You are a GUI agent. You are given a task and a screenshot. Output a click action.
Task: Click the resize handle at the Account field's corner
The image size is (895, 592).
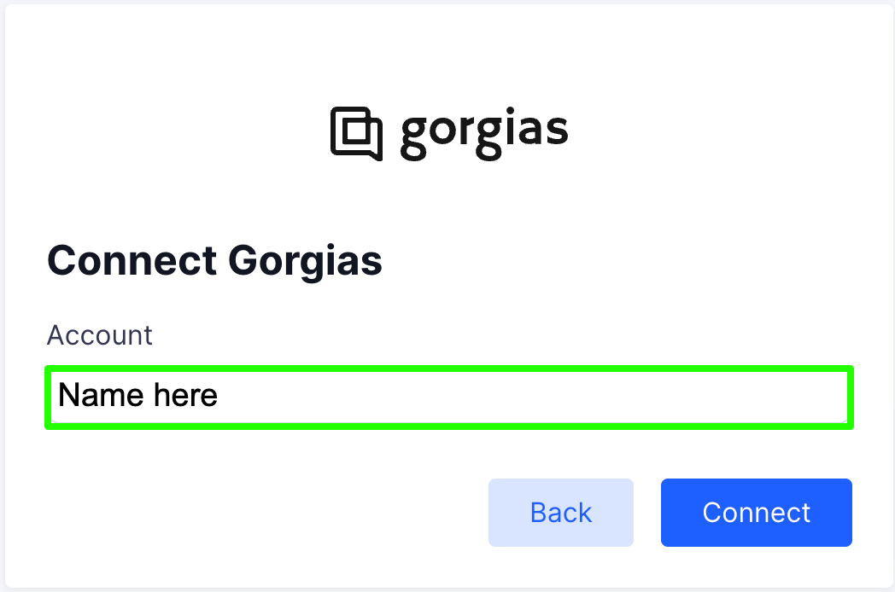pos(843,419)
